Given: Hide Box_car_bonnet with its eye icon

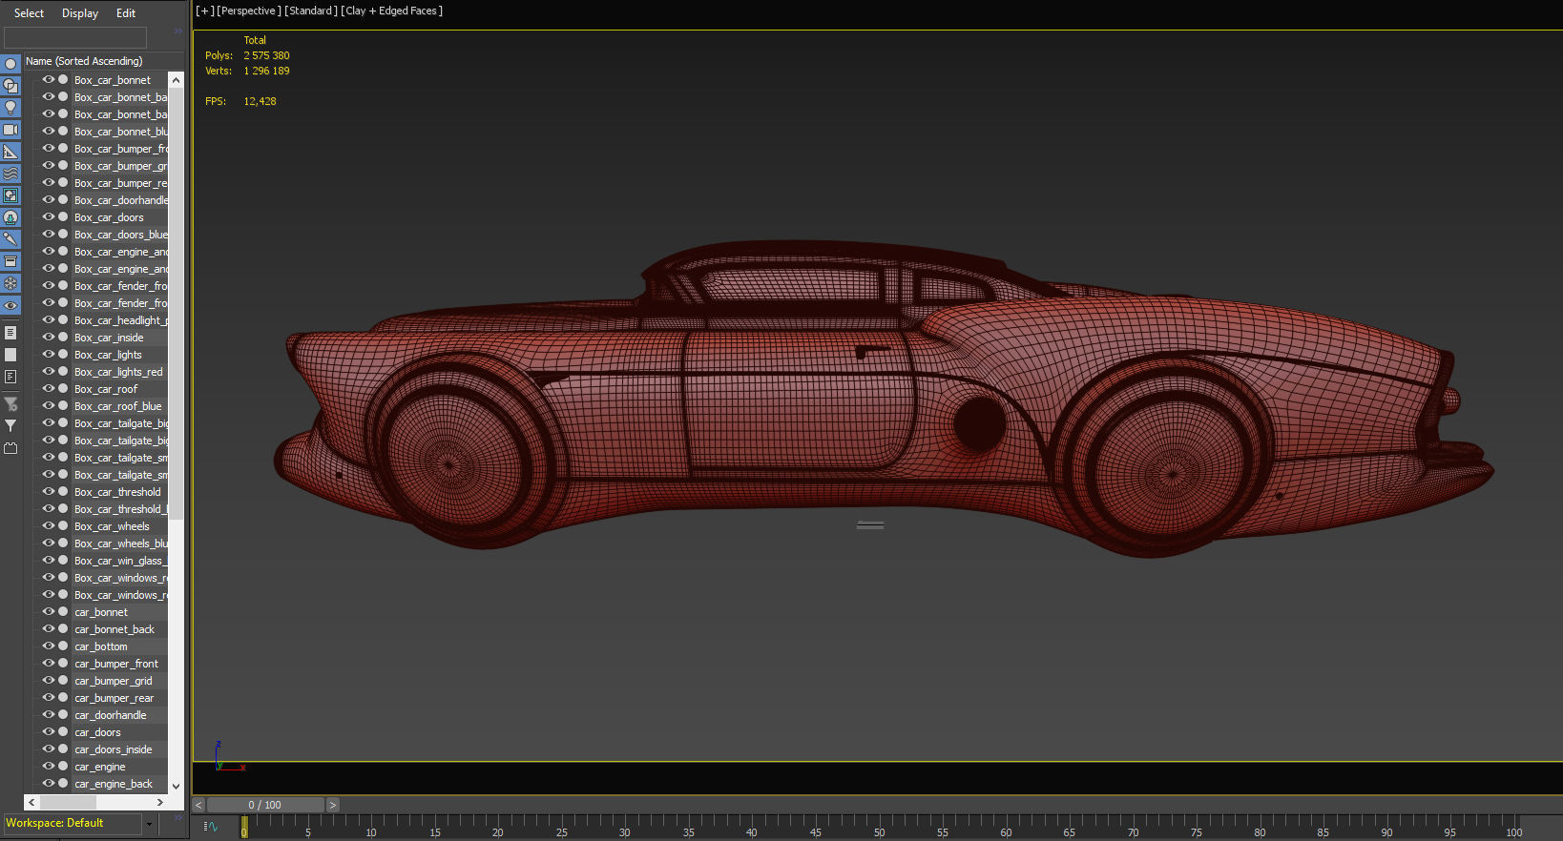Looking at the screenshot, I should [x=48, y=80].
